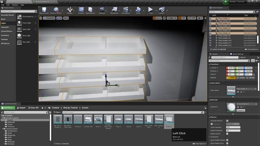Open the Settings toolbar icon
The height and width of the screenshot is (146, 260).
point(102,10)
